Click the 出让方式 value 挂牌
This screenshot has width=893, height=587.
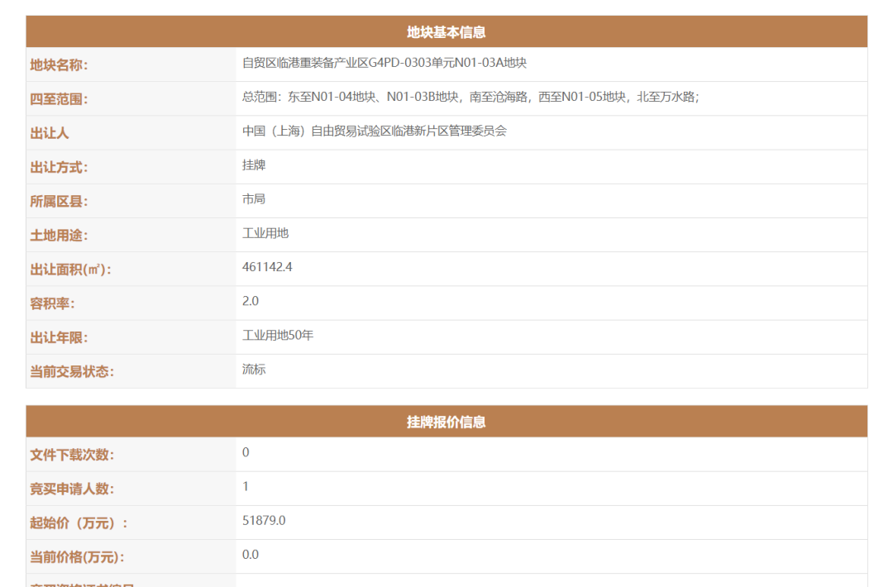click(254, 165)
